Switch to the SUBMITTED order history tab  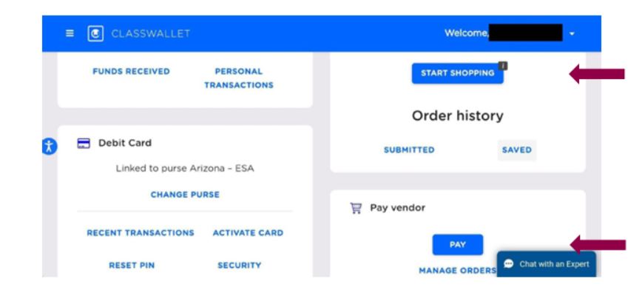409,150
